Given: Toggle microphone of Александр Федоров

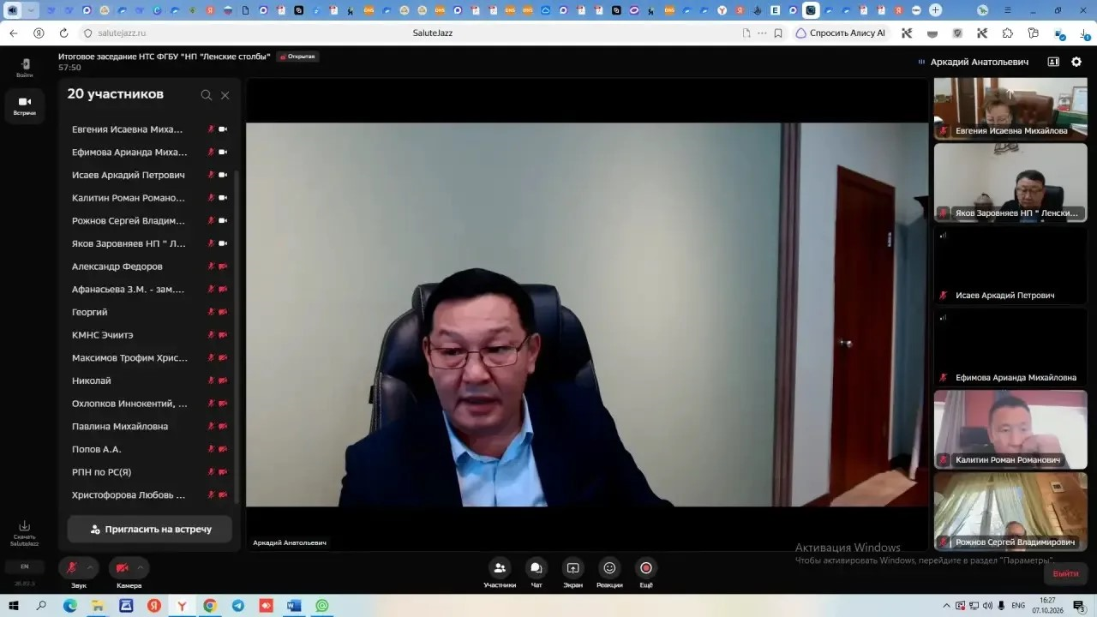Looking at the screenshot, I should [211, 267].
